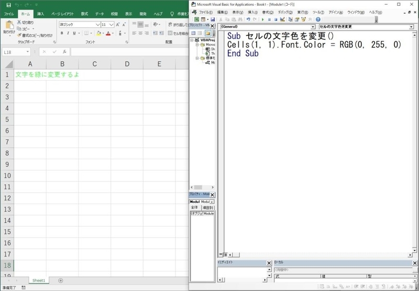Viewport: 419px width, 291px height.
Task: Select the Sheet1 tab
Action: [x=39, y=281]
